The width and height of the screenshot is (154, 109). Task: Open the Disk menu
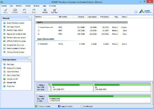11,6
